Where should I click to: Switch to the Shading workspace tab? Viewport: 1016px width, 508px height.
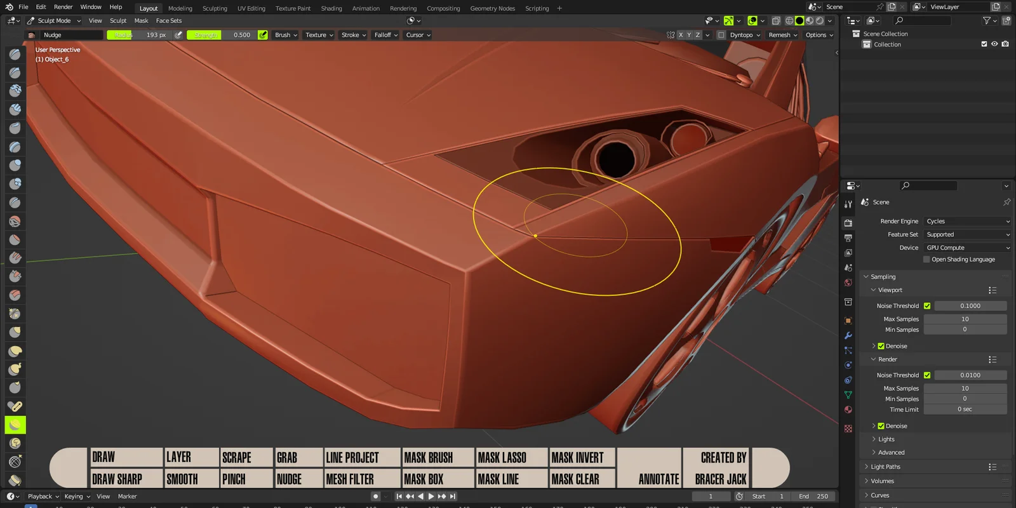pos(331,8)
